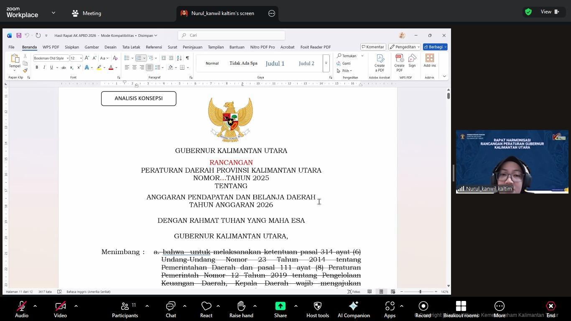This screenshot has width=571, height=321.
Task: Open the Sign tool in WPS PDF group
Action: 412,63
